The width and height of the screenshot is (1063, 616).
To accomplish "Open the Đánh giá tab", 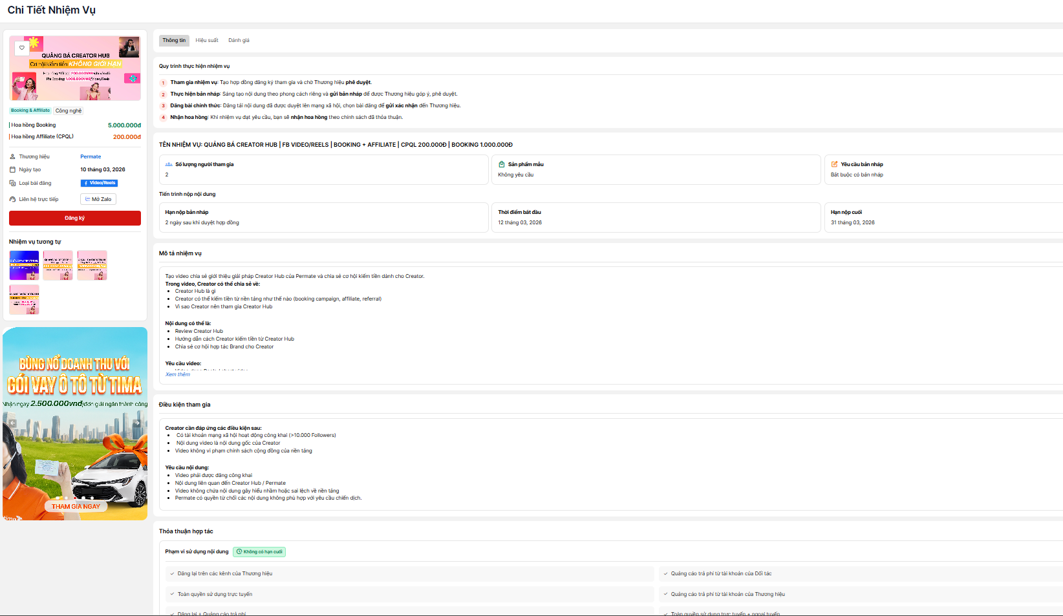I will pyautogui.click(x=239, y=40).
